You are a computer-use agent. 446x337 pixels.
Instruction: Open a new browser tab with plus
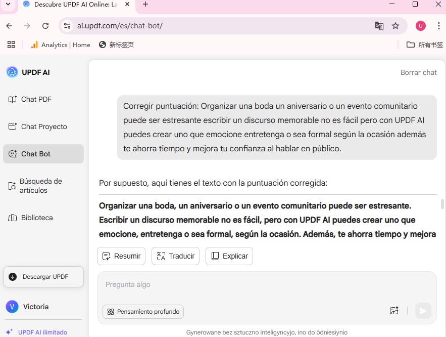pyautogui.click(x=145, y=4)
